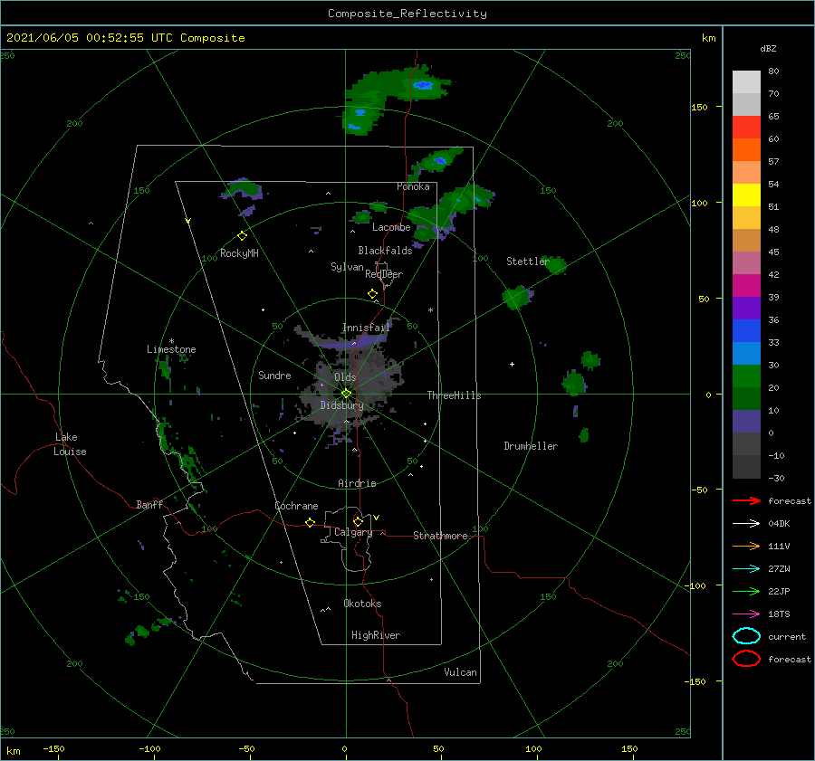The height and width of the screenshot is (761, 815).
Task: Click the Strathmore label
Action: coord(440,536)
